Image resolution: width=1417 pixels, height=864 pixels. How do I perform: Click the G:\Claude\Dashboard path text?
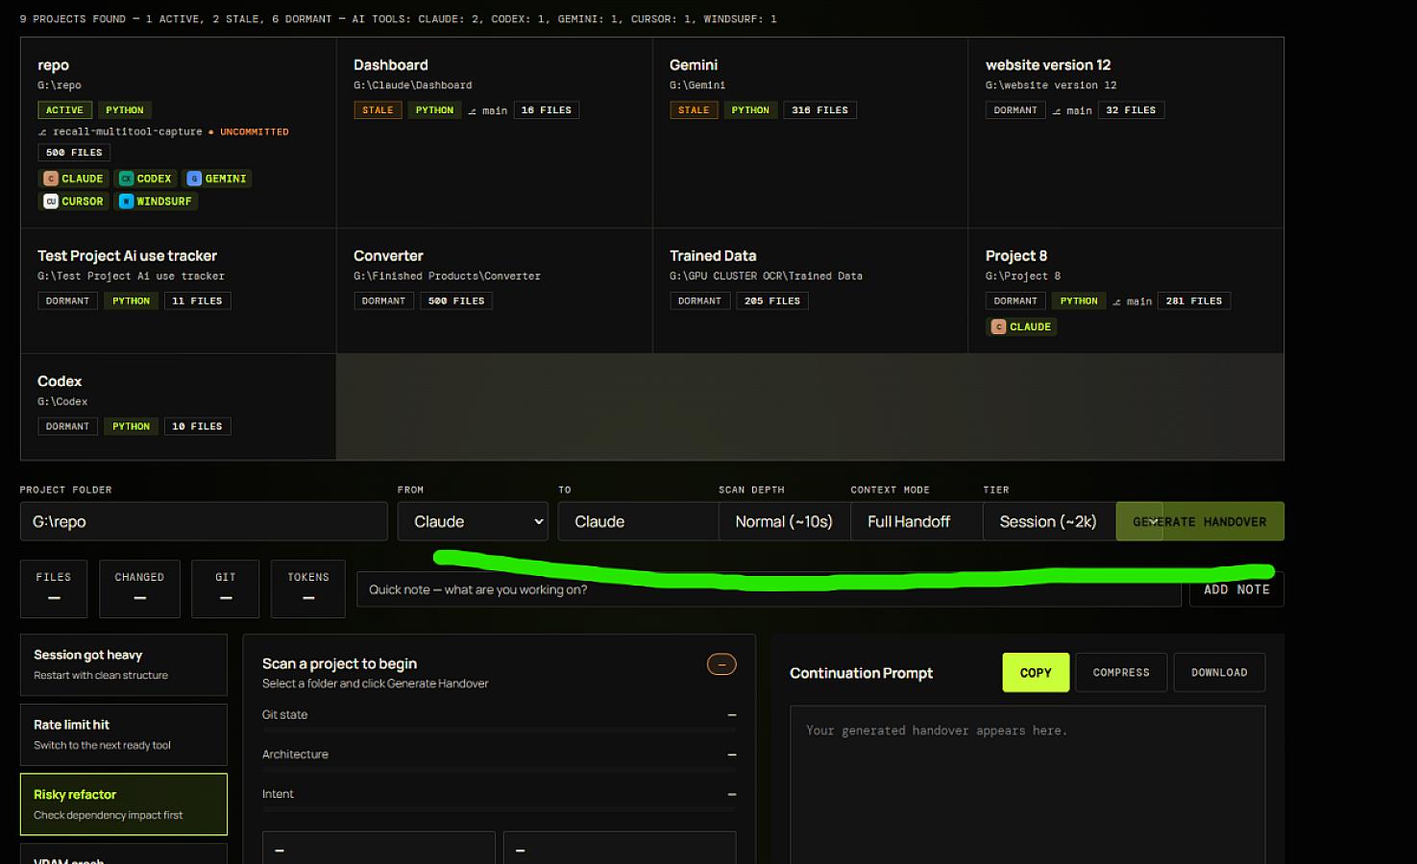(x=413, y=85)
